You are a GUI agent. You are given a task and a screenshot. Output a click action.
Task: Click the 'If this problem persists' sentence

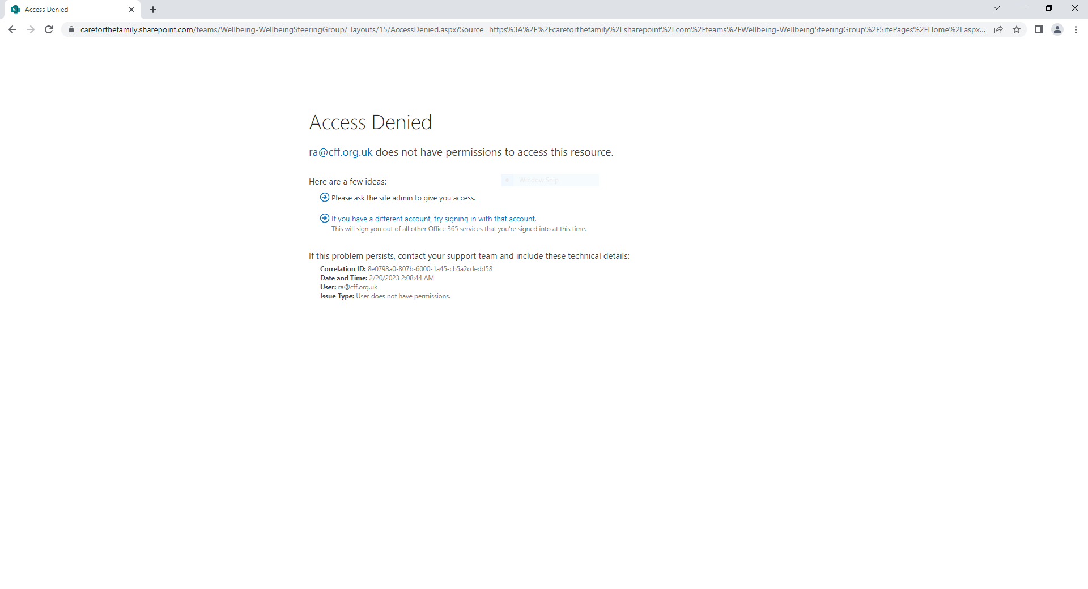469,256
